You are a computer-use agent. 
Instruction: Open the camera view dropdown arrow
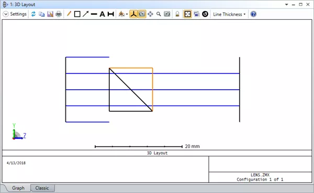coord(127,15)
